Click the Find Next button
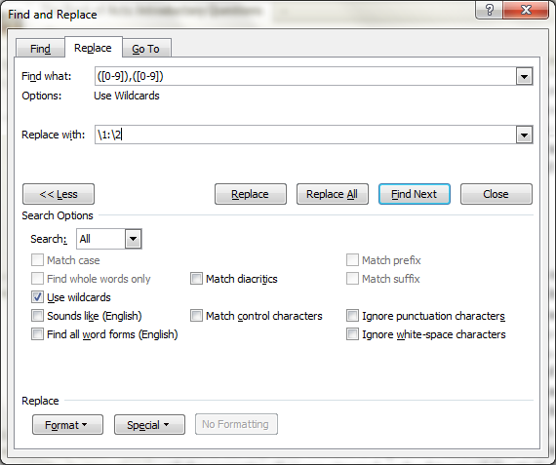Image resolution: width=556 pixels, height=465 pixels. click(415, 194)
